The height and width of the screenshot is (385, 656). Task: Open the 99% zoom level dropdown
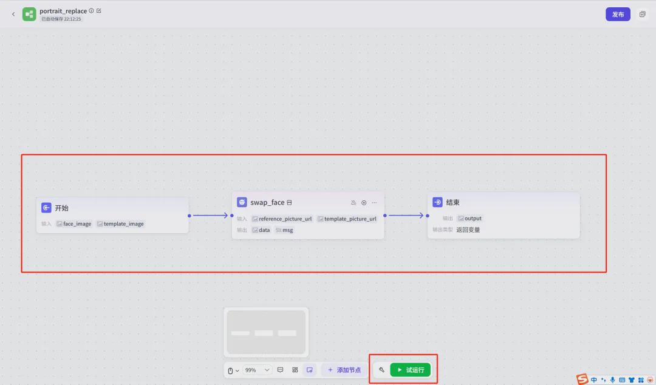click(257, 370)
